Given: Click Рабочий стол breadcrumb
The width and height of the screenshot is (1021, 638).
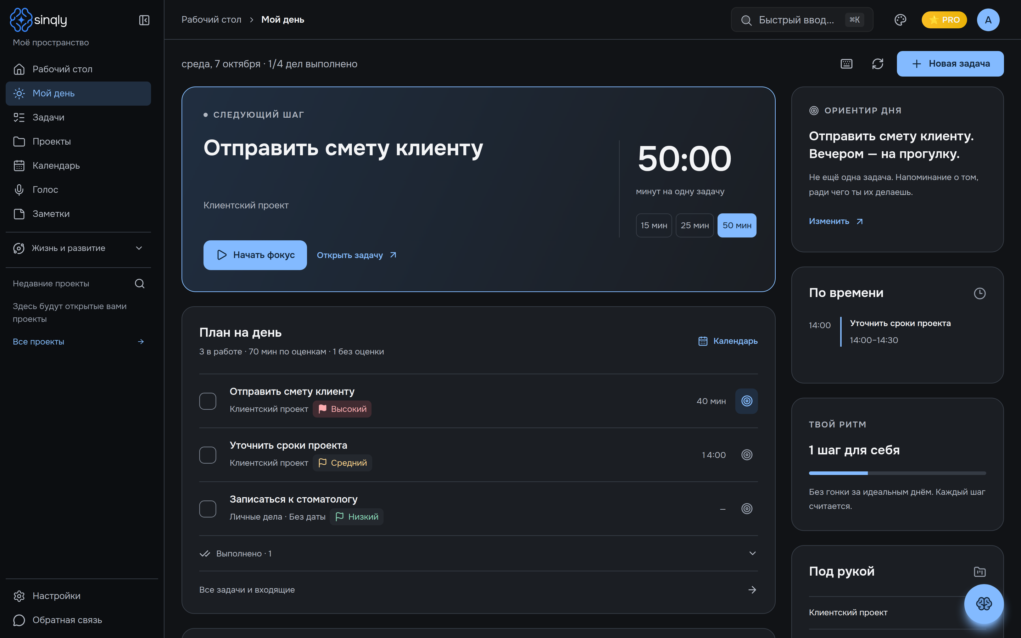Looking at the screenshot, I should [x=211, y=19].
